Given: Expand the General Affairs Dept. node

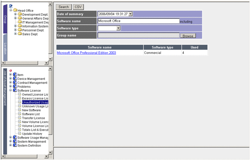Looking at the screenshot, I should (15, 18).
